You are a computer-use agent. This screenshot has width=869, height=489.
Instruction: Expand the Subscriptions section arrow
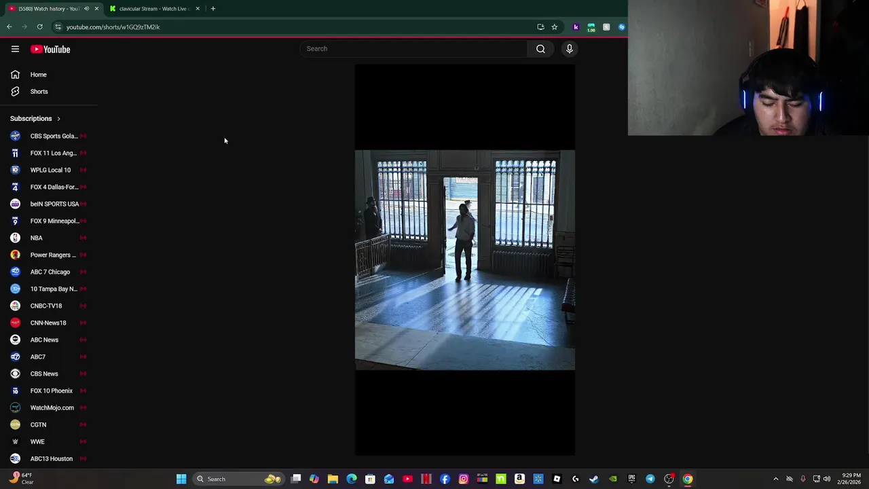[x=58, y=119]
